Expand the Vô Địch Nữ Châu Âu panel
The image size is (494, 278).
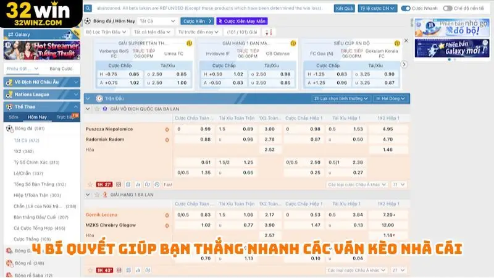(x=76, y=82)
